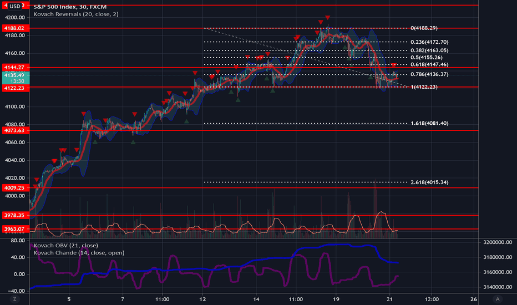This screenshot has height=305, width=517.
Task: Toggle the Z timezone button
Action: pos(14,299)
